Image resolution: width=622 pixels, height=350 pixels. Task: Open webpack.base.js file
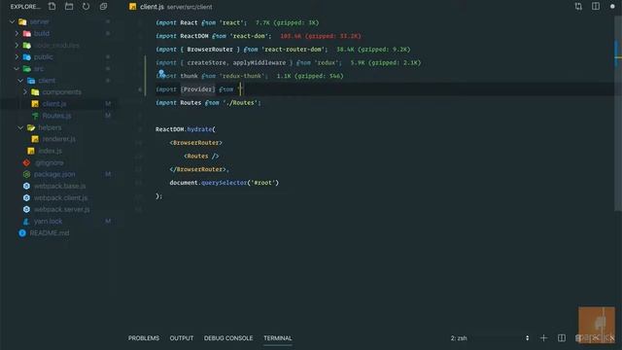tap(59, 186)
